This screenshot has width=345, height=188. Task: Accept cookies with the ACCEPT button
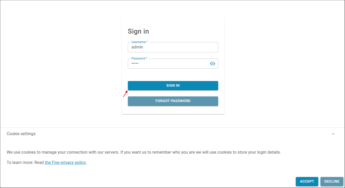(307, 181)
